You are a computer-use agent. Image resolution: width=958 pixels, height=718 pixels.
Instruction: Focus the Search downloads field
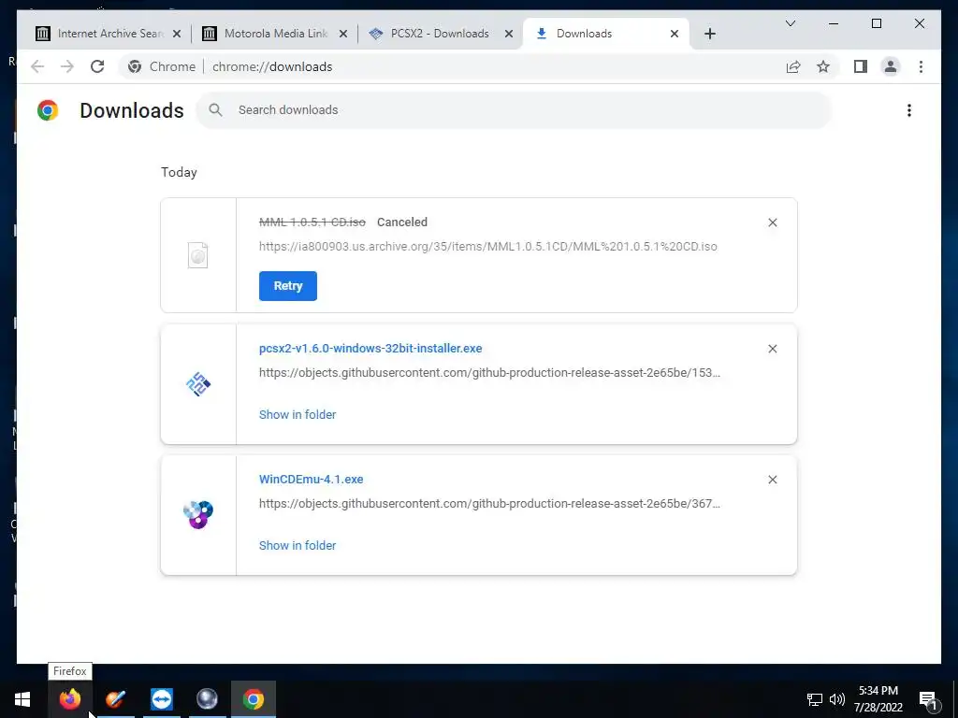(x=514, y=110)
